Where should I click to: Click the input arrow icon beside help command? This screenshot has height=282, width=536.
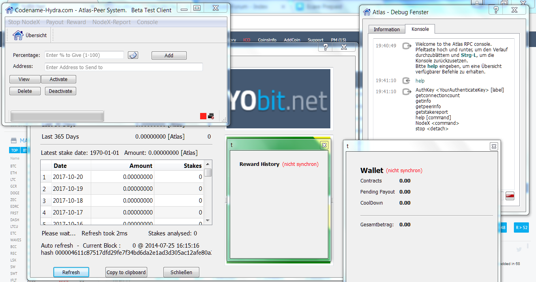tap(407, 81)
